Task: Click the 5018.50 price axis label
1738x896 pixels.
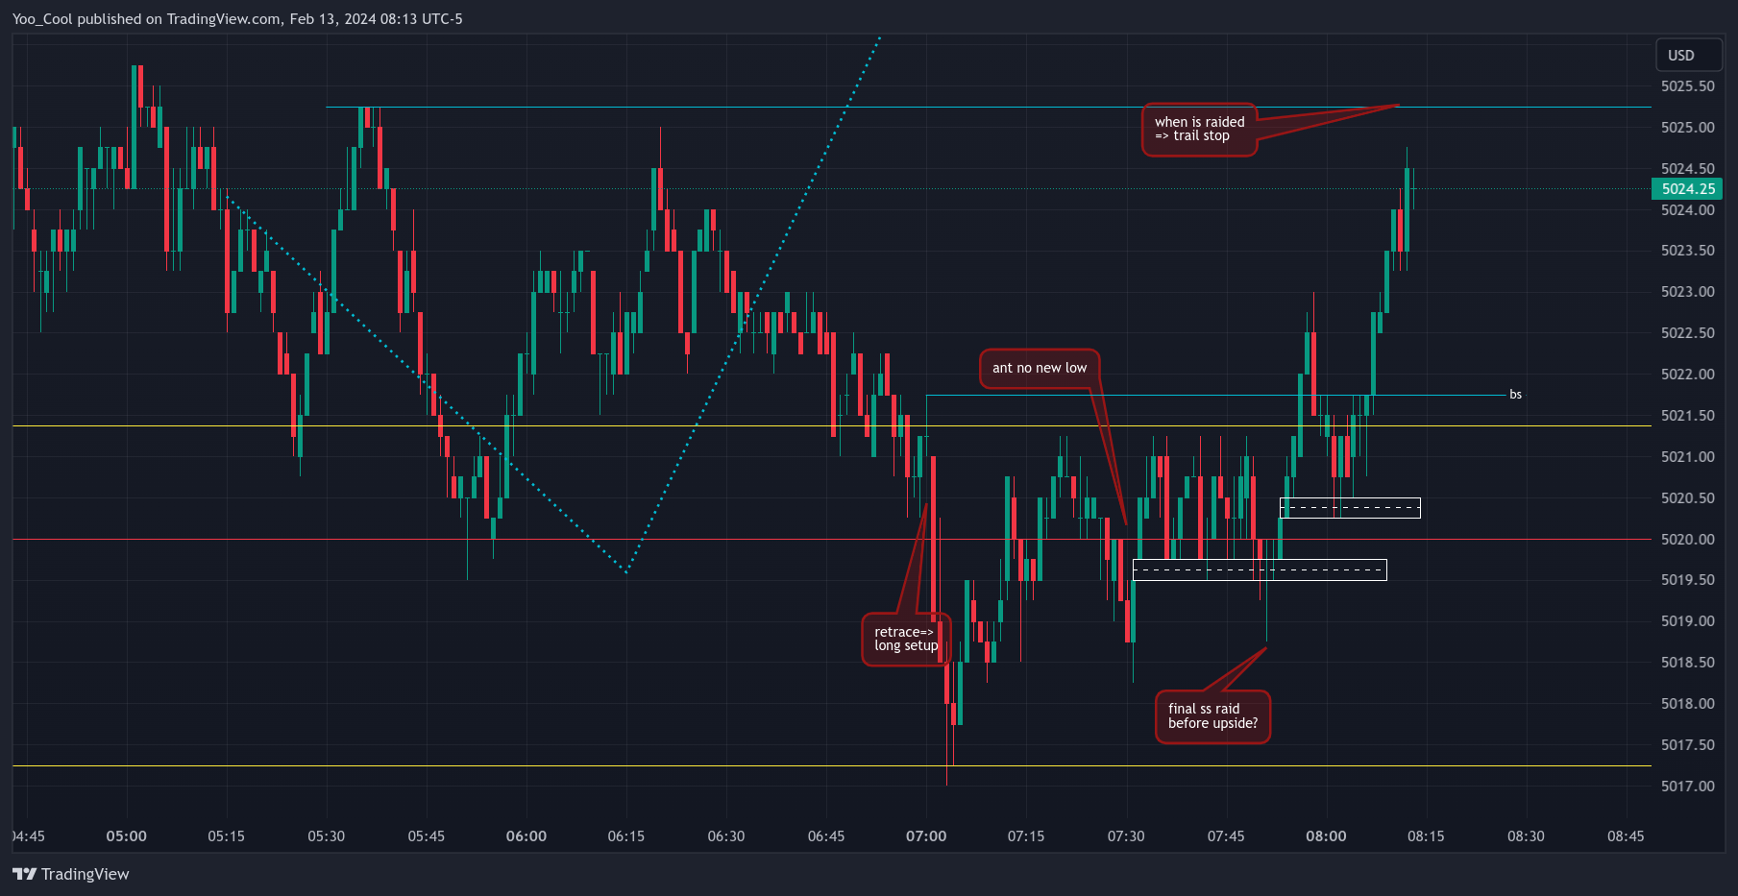Action: pyautogui.click(x=1688, y=663)
